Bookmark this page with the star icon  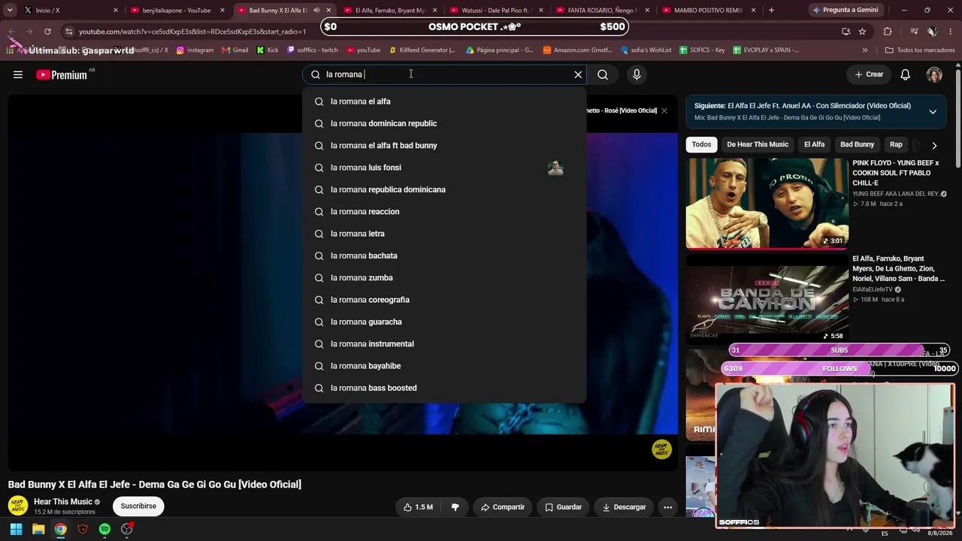point(862,32)
